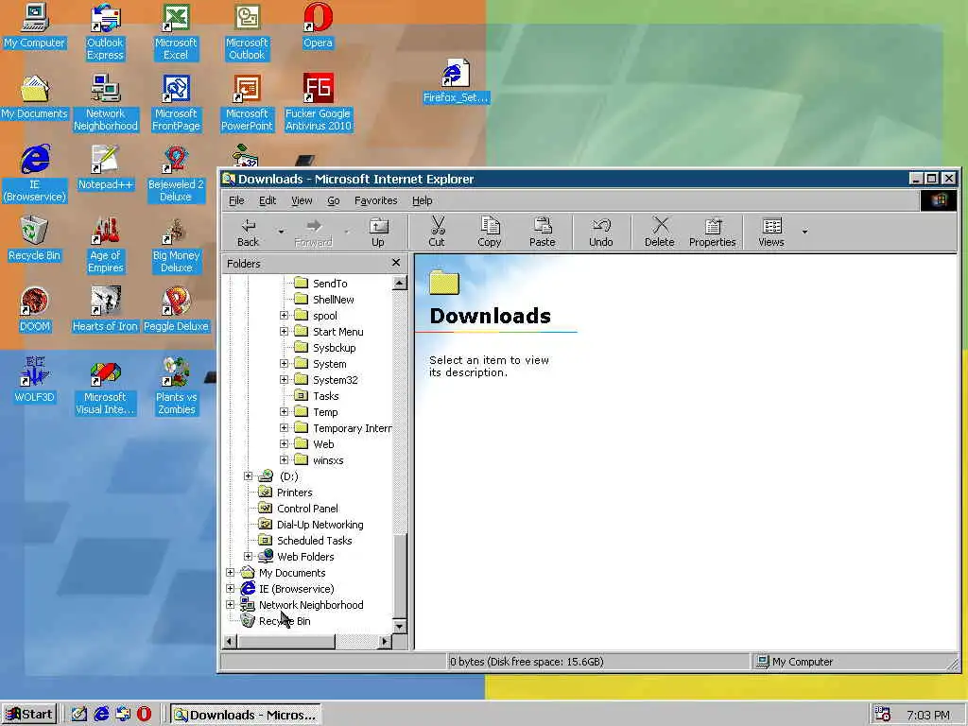Select Microsoft Excel desktop shortcut

[176, 32]
